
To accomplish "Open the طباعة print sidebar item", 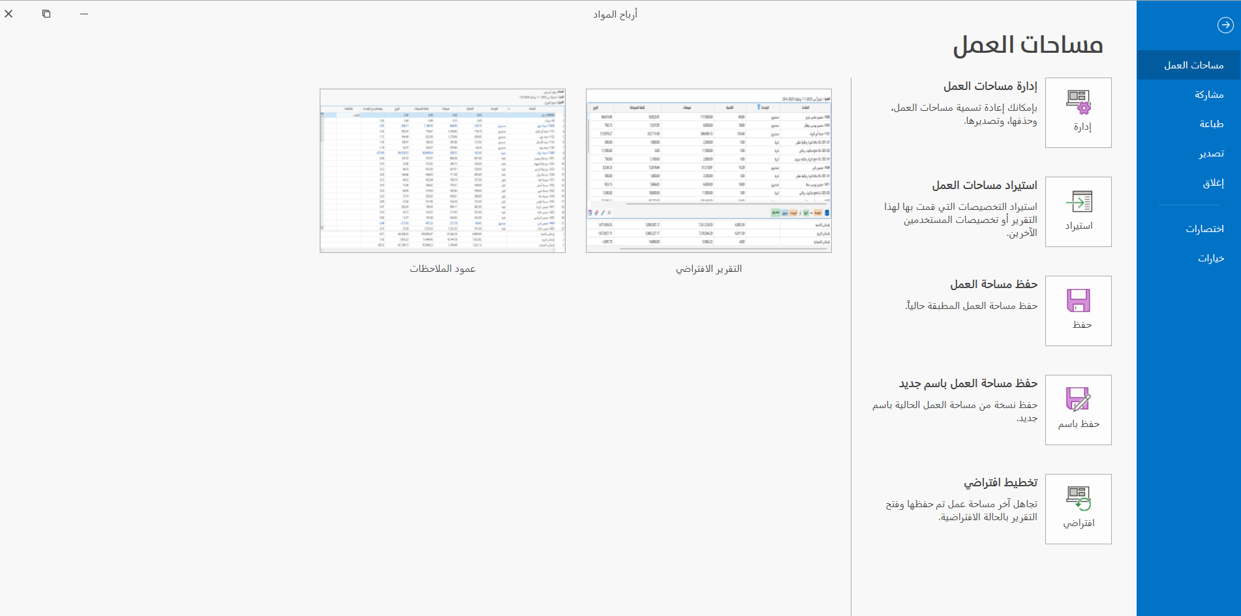I will tap(1188, 124).
